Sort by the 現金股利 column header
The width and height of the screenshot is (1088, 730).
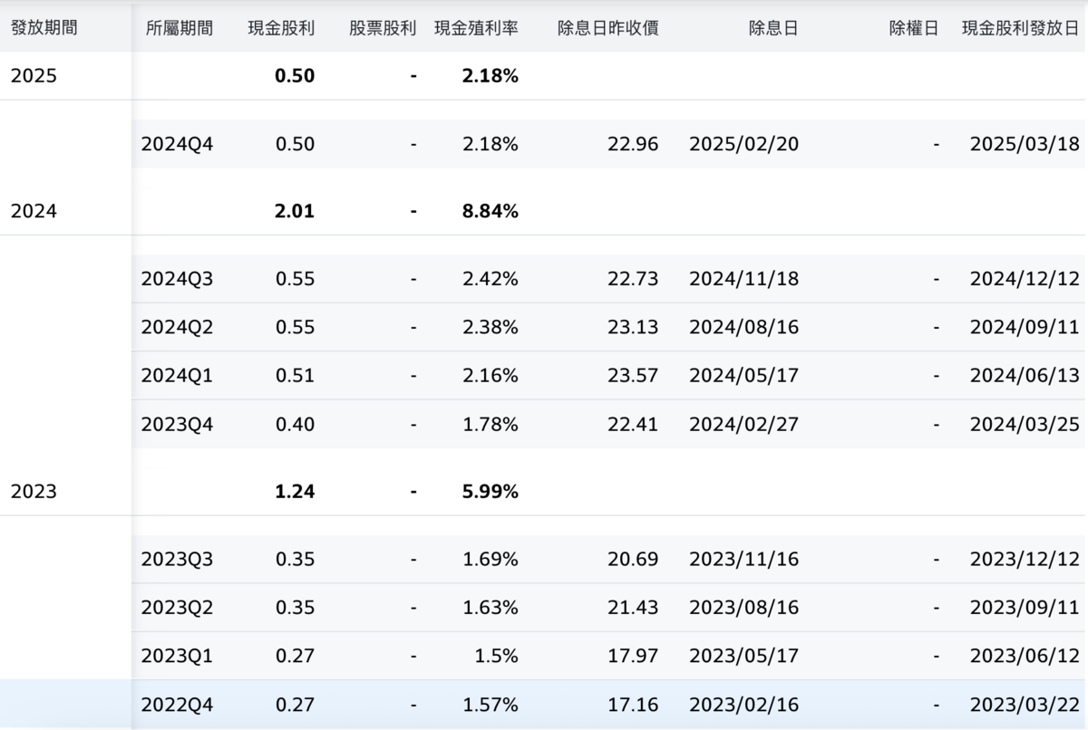pos(282,27)
